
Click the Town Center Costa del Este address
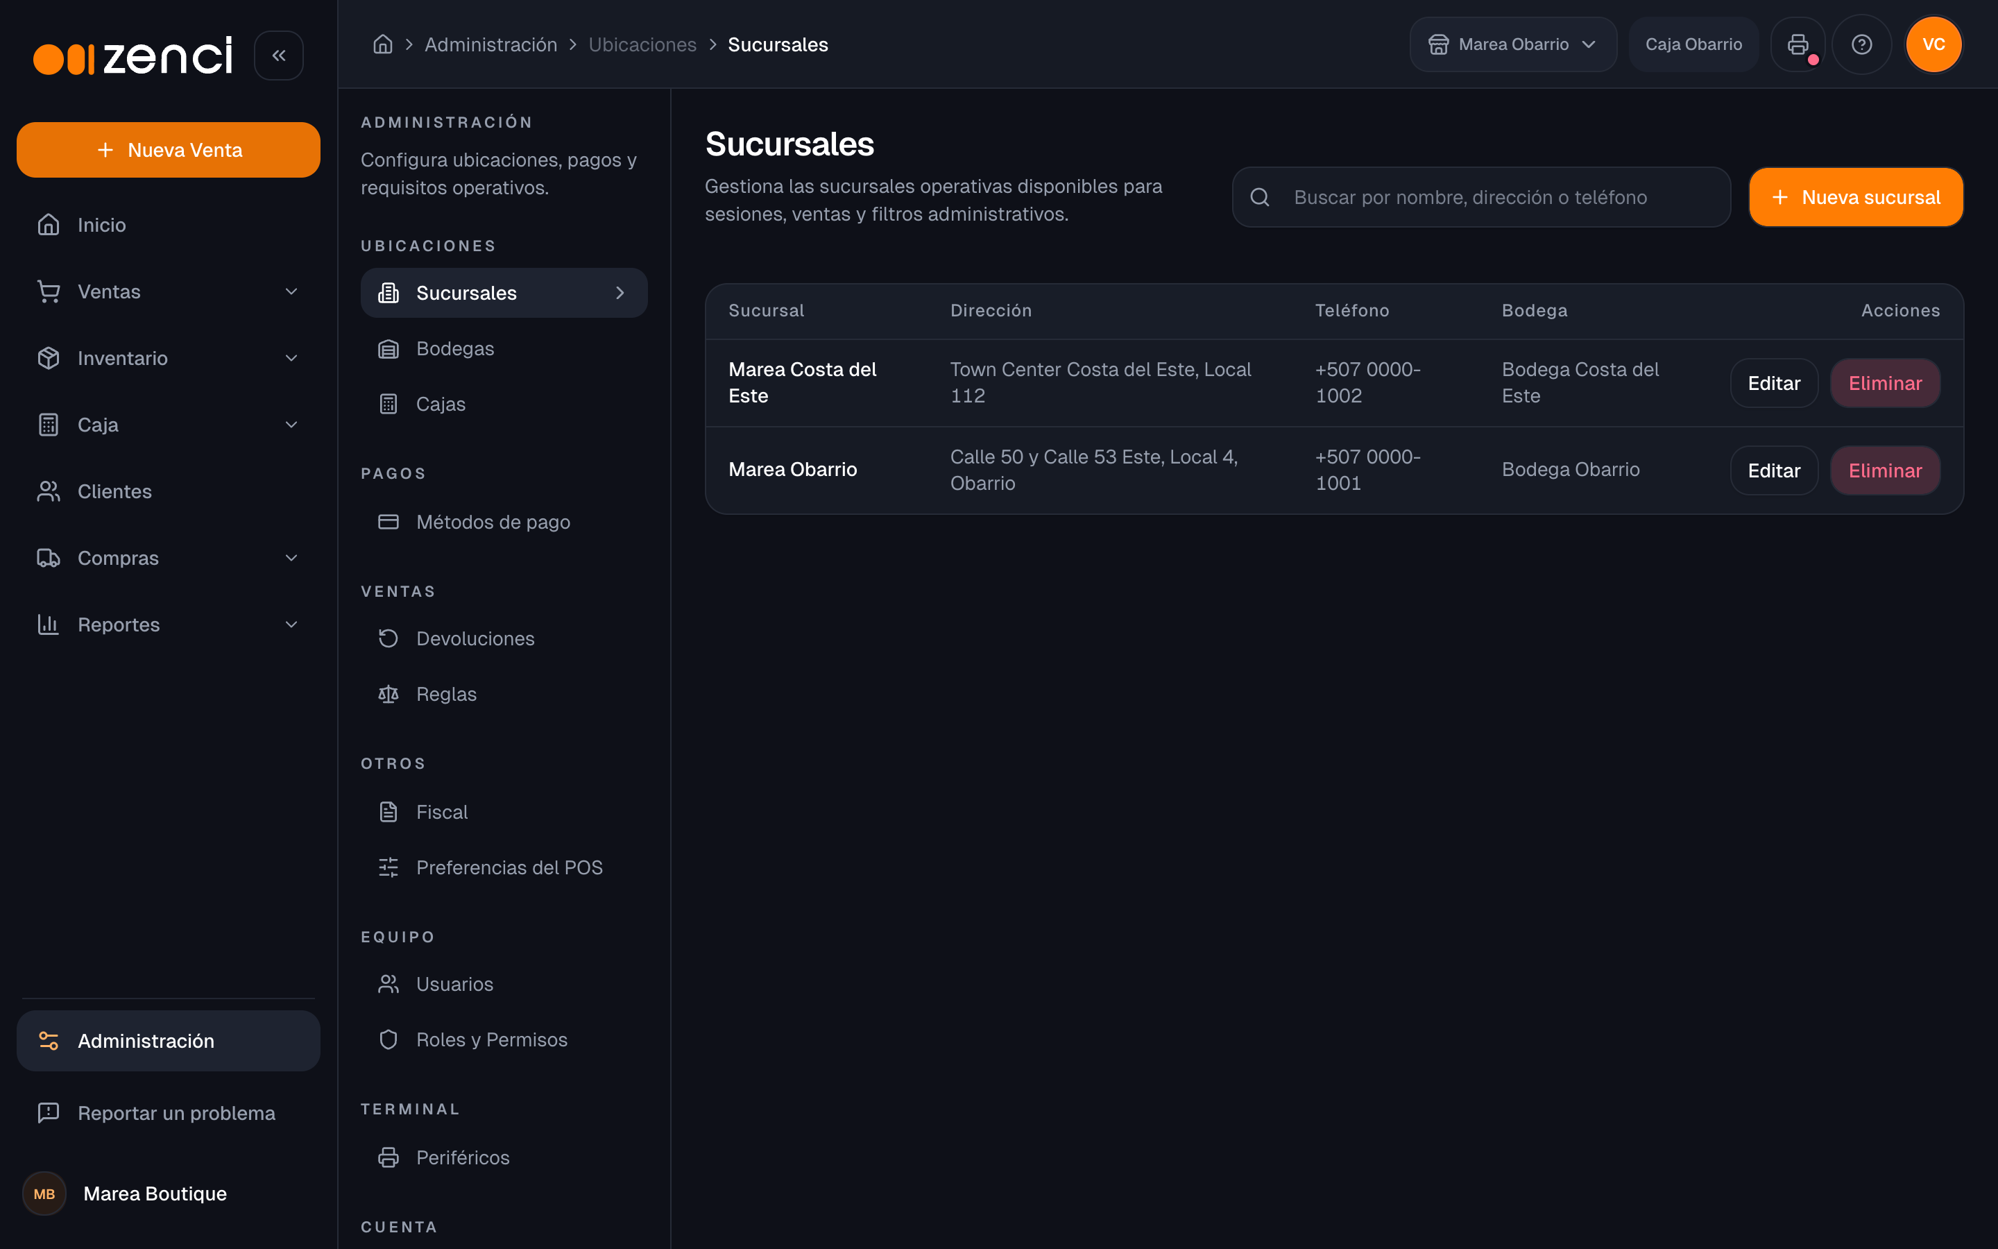(1100, 382)
